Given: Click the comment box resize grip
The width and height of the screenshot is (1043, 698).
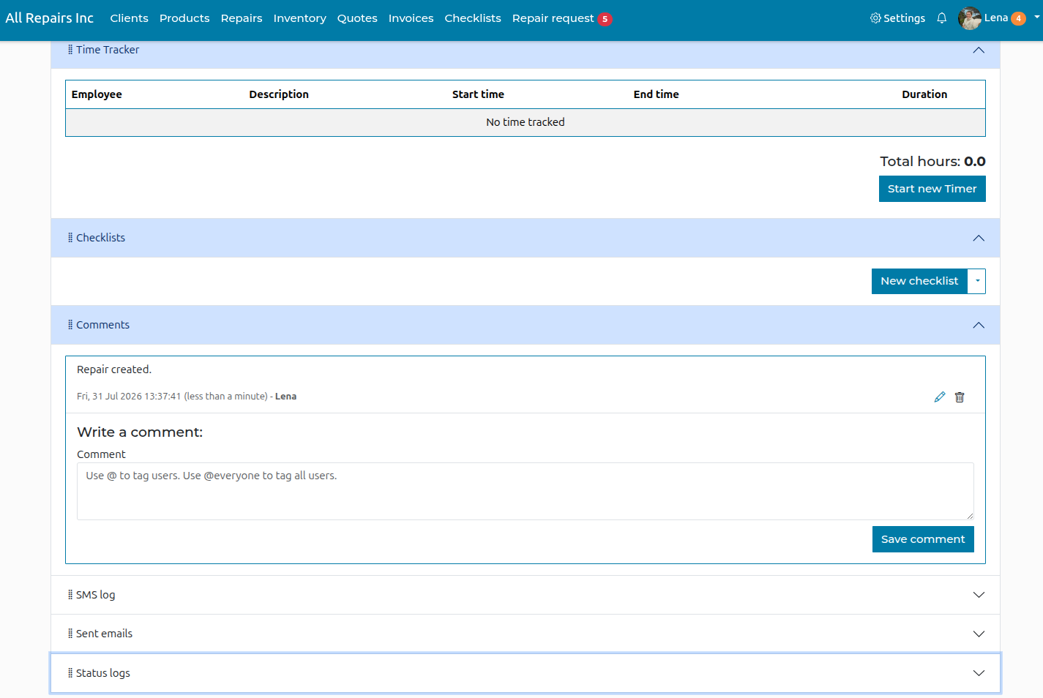Looking at the screenshot, I should (x=970, y=516).
